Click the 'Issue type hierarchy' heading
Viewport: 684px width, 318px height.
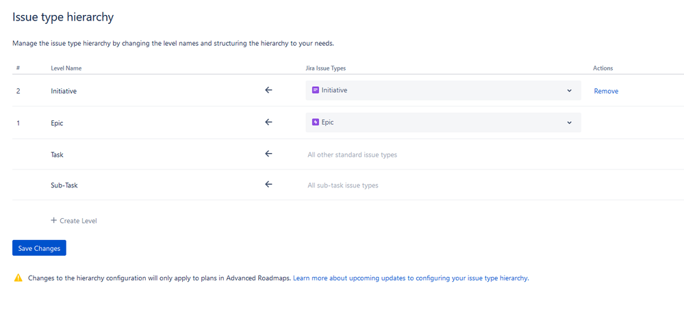coord(63,17)
